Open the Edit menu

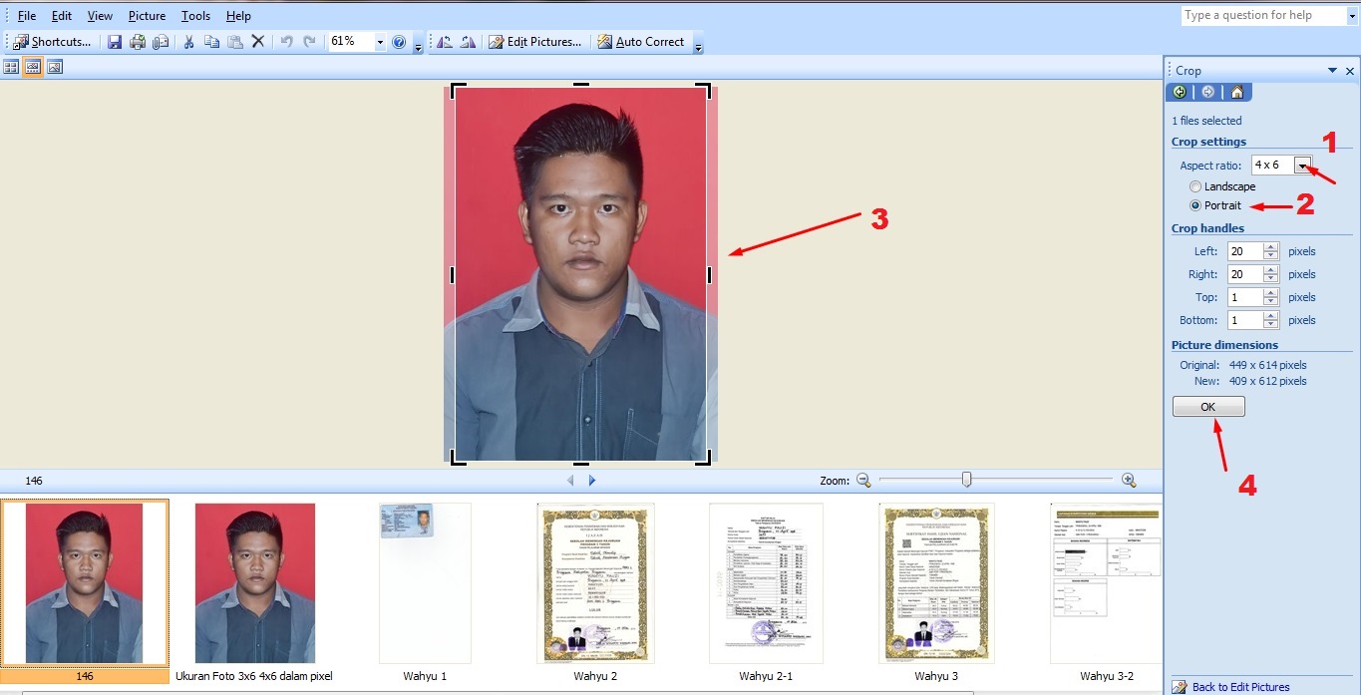click(62, 16)
